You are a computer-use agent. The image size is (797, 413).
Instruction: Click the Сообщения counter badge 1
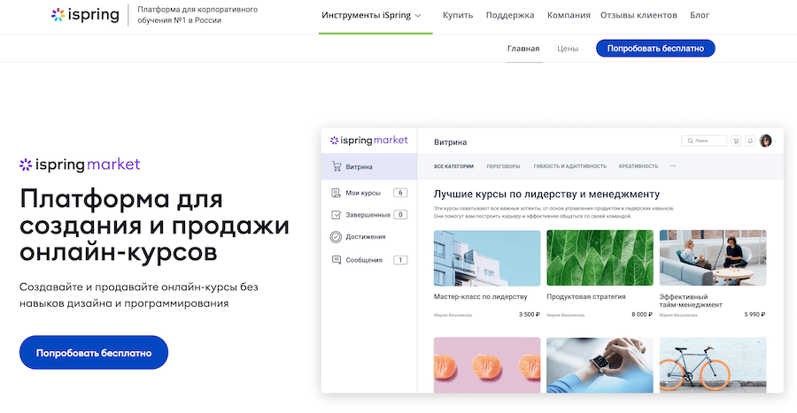400,260
